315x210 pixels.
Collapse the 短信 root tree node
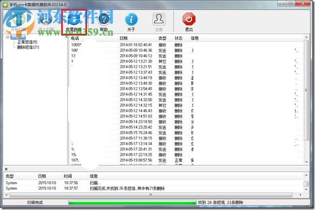tap(7, 37)
